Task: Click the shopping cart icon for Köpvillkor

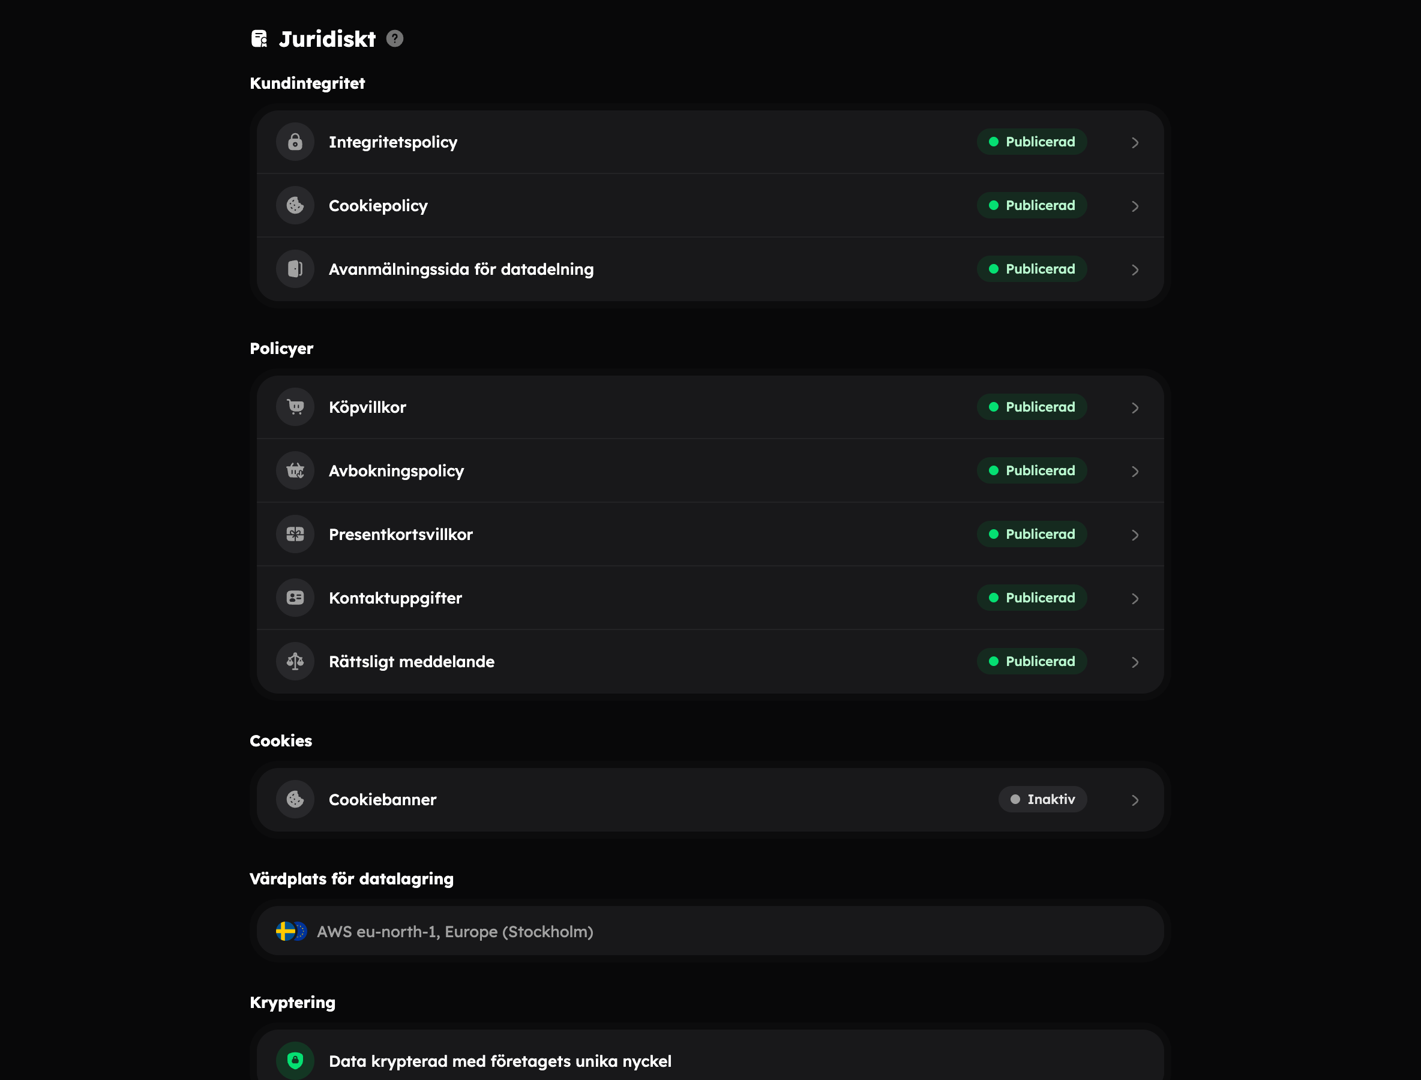Action: coord(295,407)
